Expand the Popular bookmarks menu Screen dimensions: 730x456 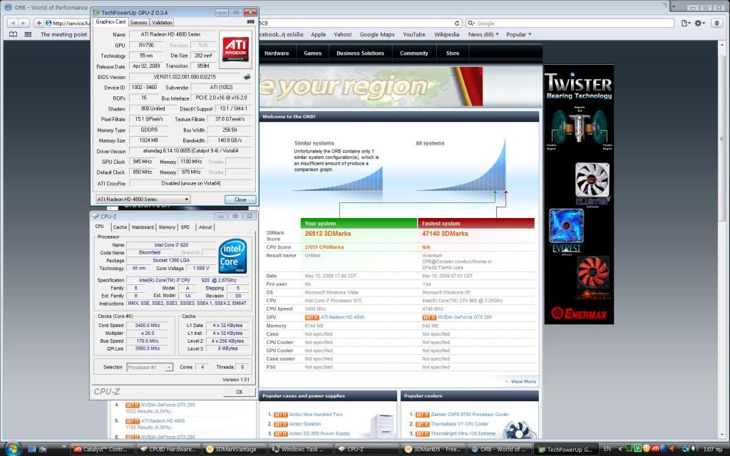click(x=519, y=34)
